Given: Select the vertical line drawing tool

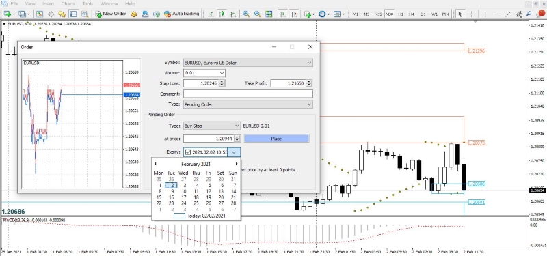Looking at the screenshot, I should 485,14.
